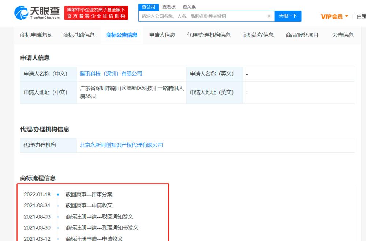Click the applicant address 广东省深圳市南山区 cell
The image size is (366, 241).
coord(132,93)
